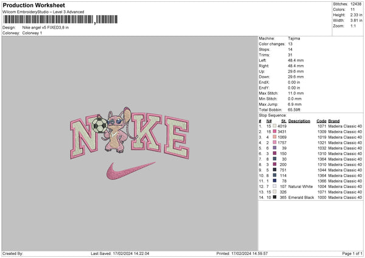This screenshot has height=258, width=365.
Task: Click the St. column header
Action: pyautogui.click(x=283, y=121)
